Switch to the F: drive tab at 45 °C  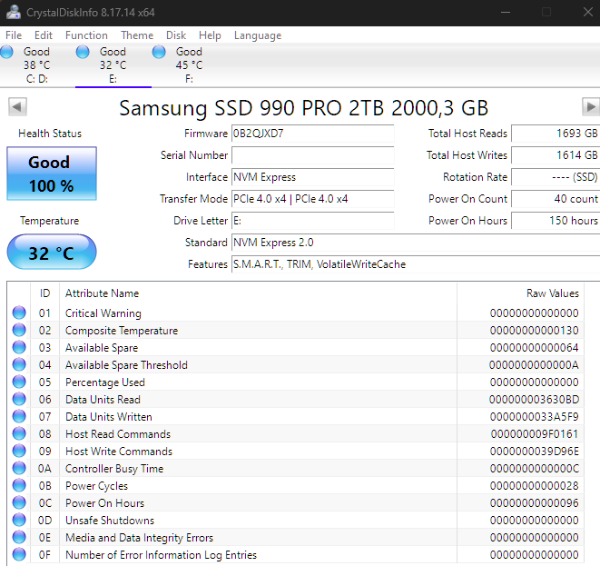coord(189,65)
